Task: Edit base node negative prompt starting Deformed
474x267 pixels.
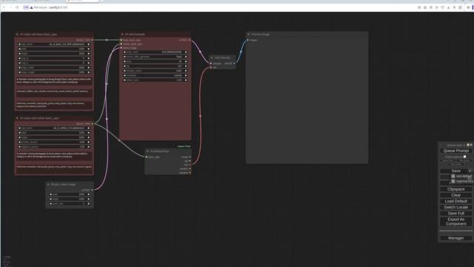Action: coord(54,105)
